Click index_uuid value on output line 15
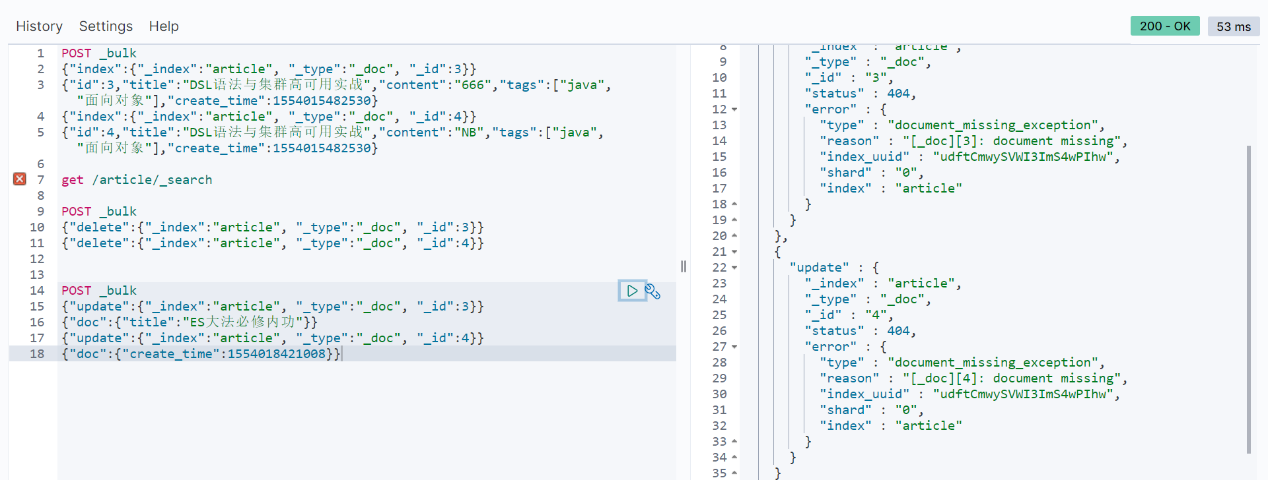 pos(1023,157)
